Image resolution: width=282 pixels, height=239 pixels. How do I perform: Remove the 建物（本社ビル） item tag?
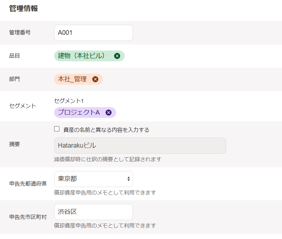pos(117,56)
